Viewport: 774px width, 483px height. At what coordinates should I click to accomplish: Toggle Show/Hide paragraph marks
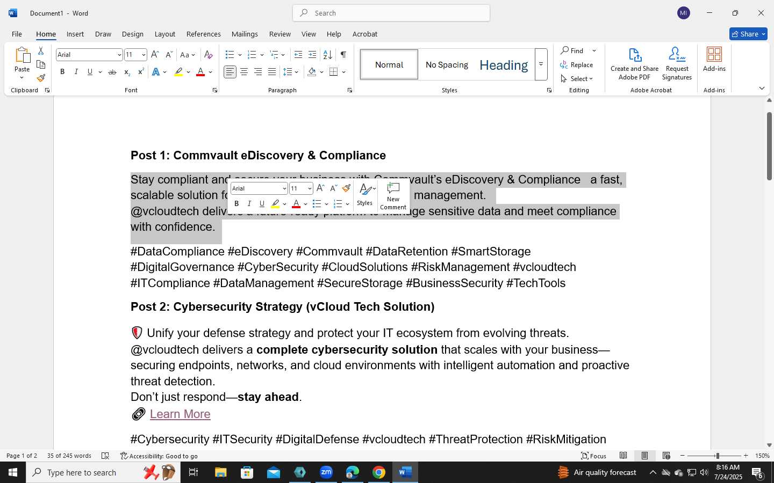click(x=343, y=55)
